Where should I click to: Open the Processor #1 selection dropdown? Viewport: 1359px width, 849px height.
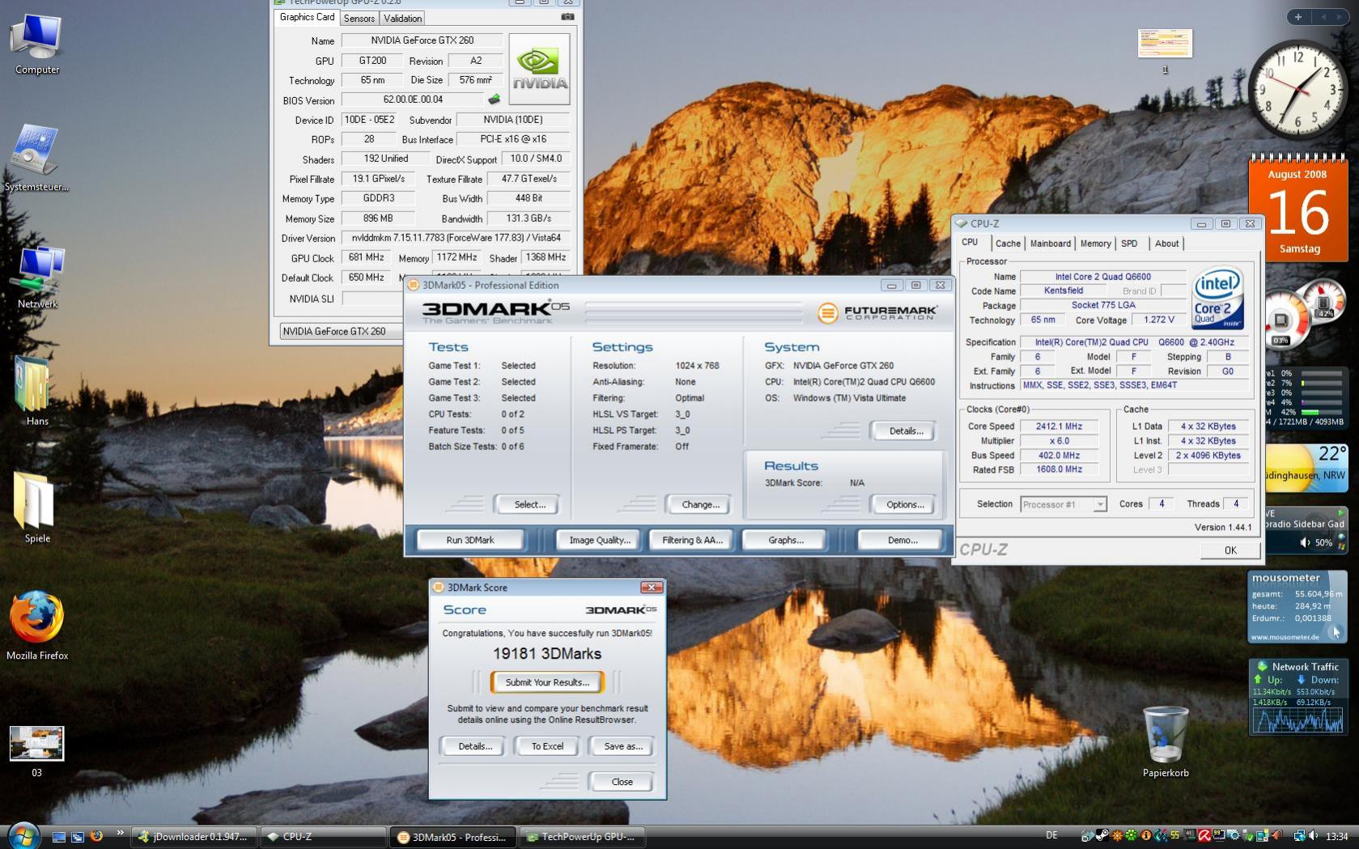pos(1063,504)
